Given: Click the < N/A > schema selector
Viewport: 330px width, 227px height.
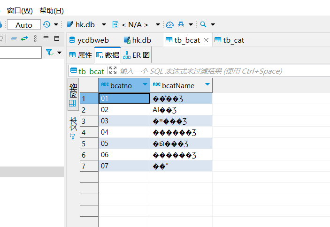Looking at the screenshot, I should pos(130,25).
